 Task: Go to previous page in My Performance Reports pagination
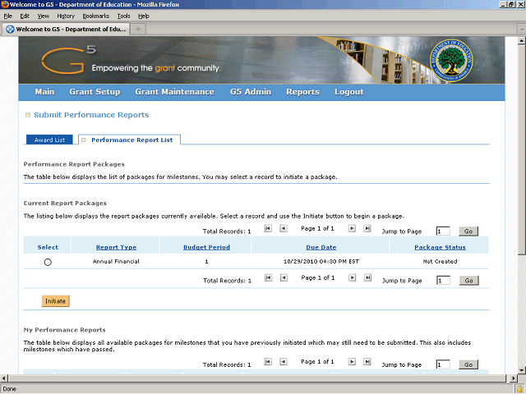pyautogui.click(x=284, y=362)
